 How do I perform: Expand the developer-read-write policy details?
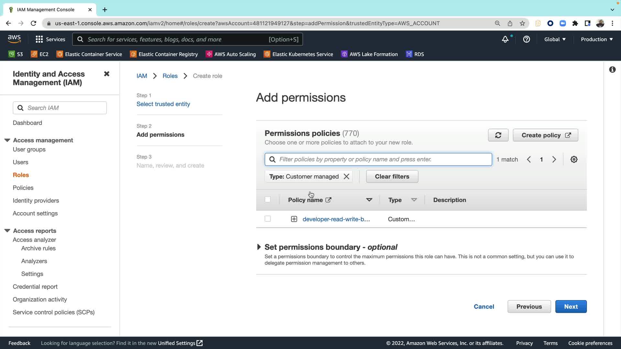[294, 219]
